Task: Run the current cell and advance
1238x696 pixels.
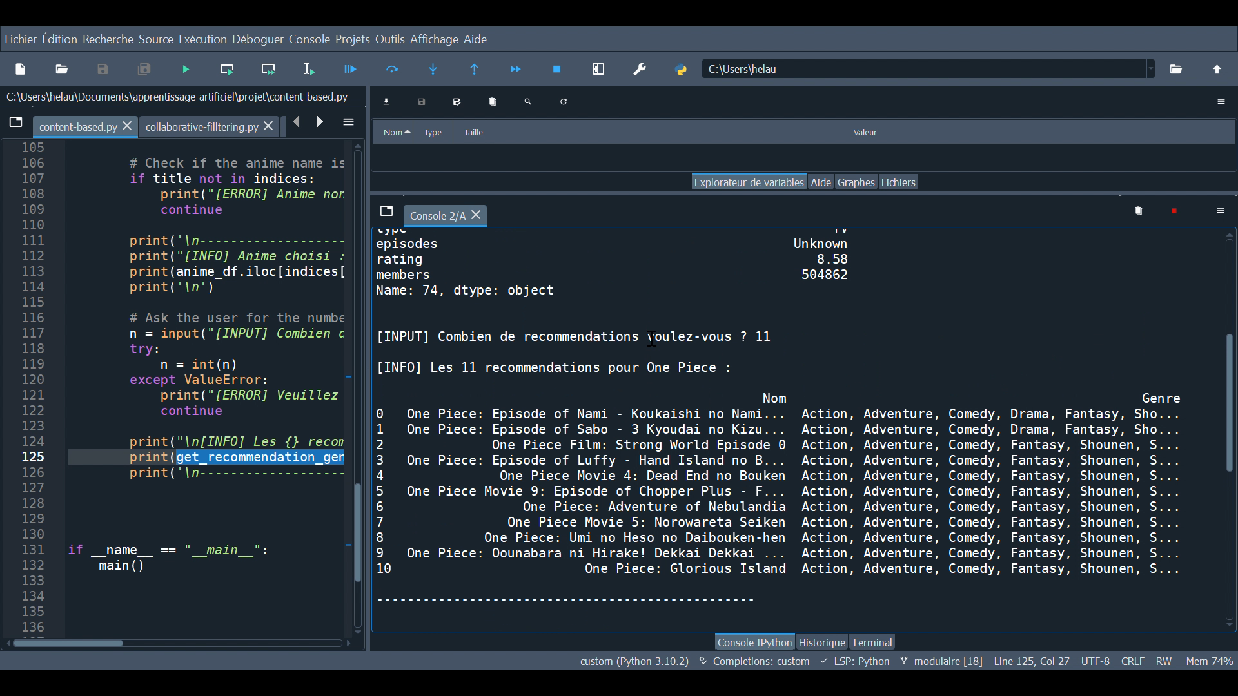Action: tap(268, 69)
